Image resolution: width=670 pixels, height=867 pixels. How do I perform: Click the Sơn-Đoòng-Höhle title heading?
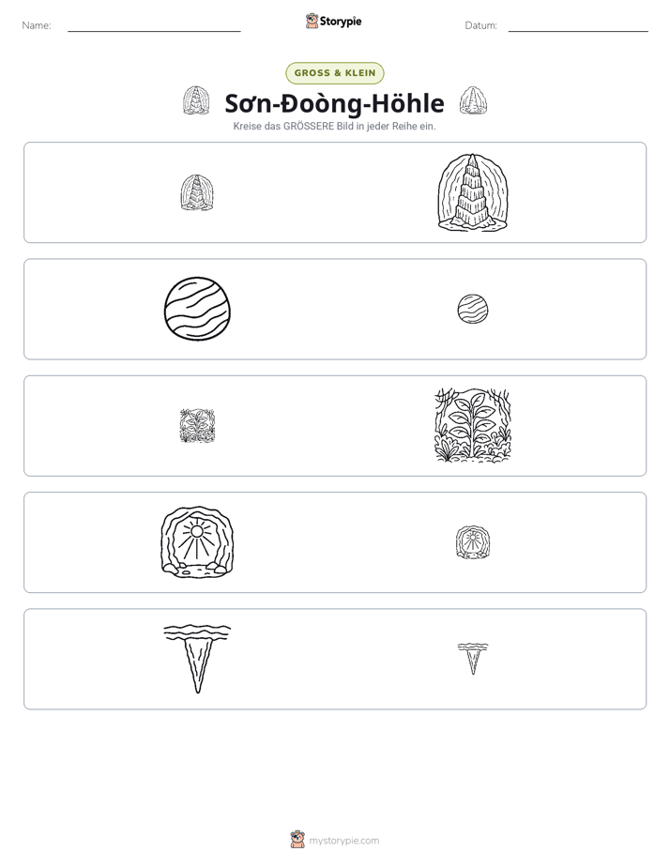coord(334,103)
